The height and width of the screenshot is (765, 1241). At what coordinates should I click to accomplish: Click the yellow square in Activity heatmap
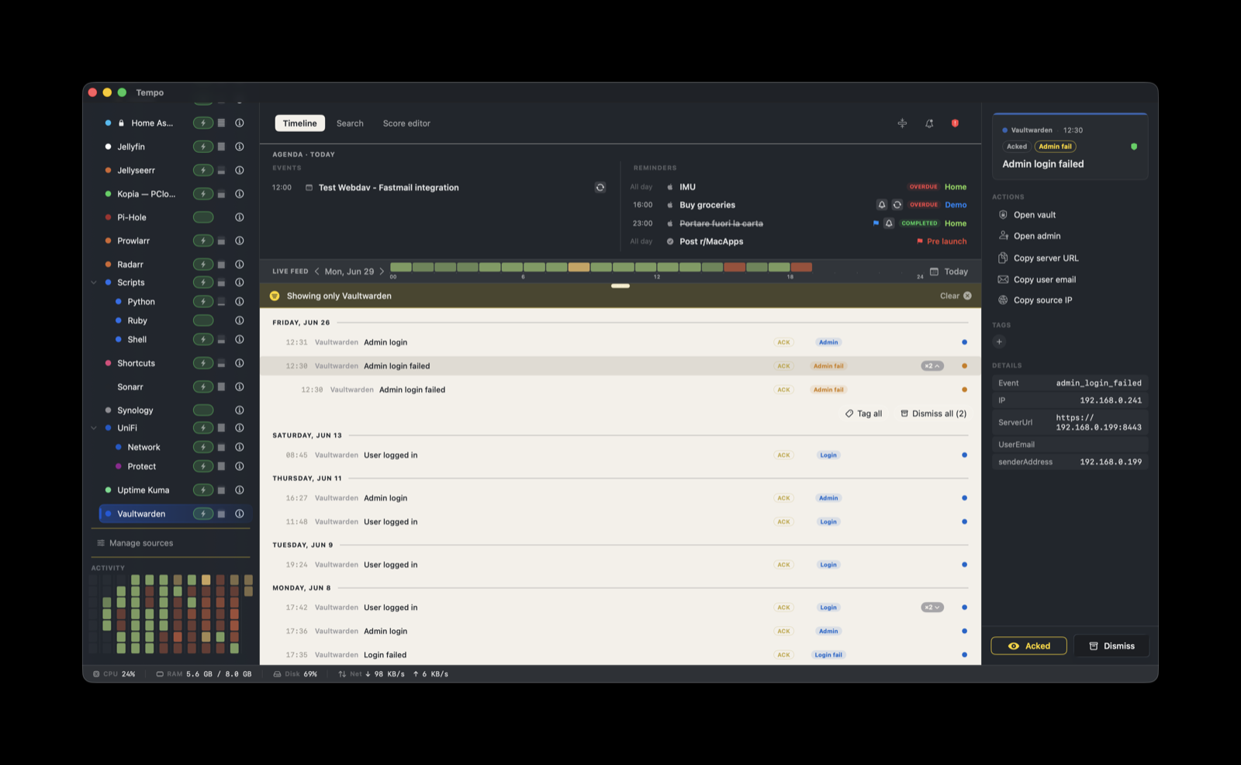(x=206, y=580)
